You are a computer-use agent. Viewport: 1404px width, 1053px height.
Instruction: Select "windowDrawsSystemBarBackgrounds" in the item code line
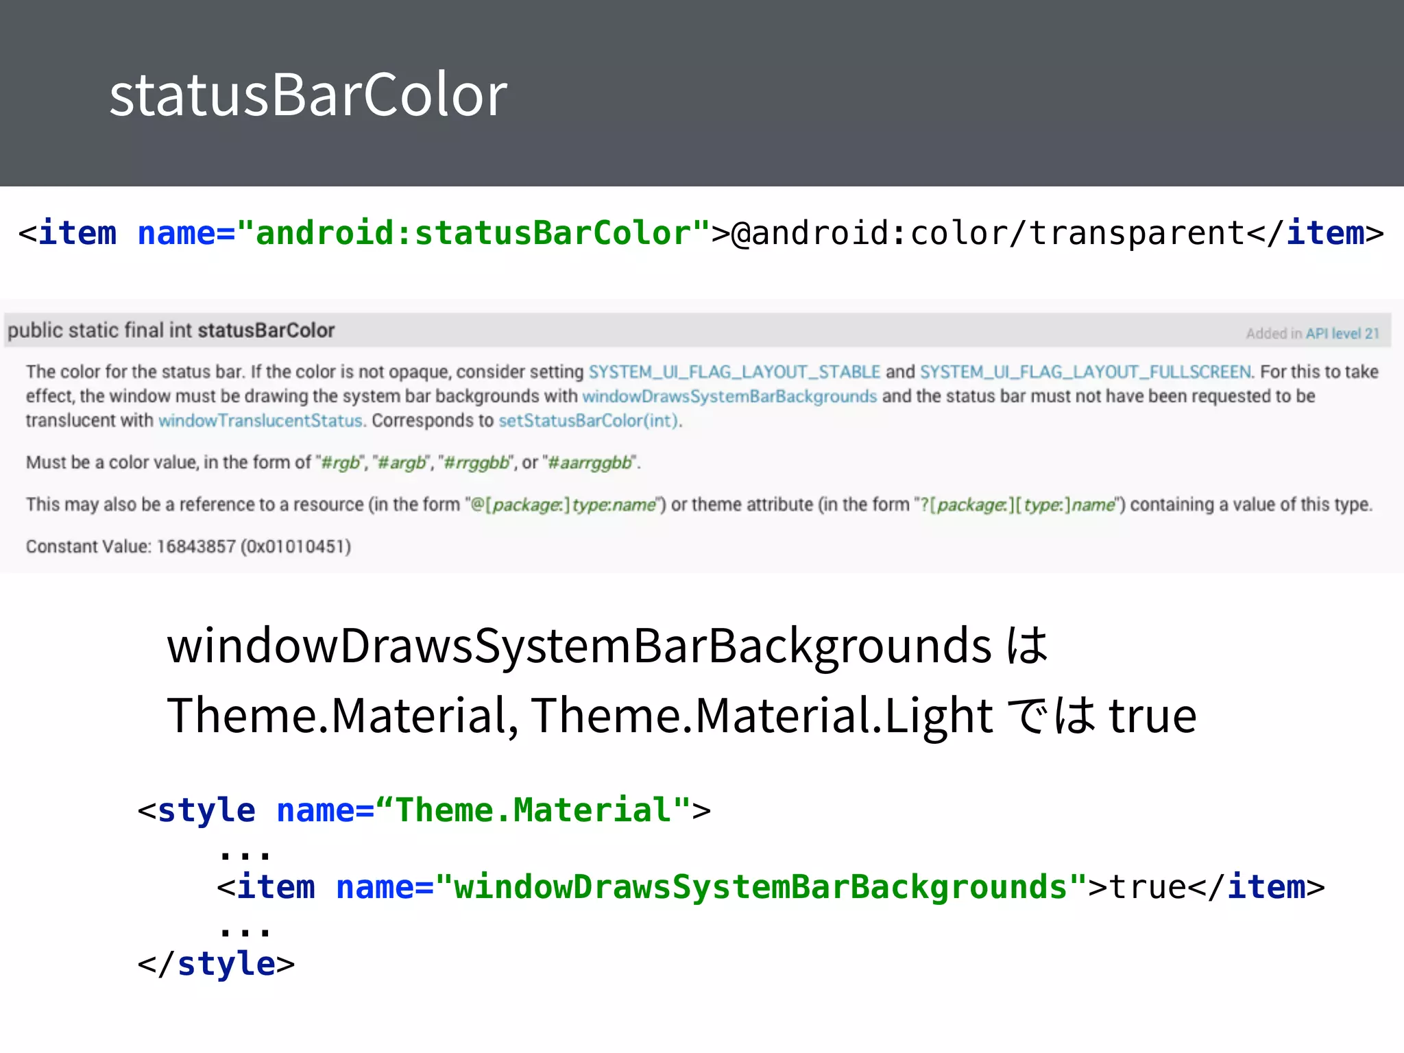pyautogui.click(x=761, y=888)
